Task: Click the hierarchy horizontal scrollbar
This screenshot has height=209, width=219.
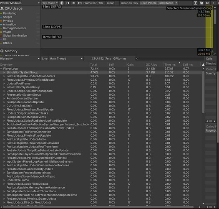Action: click(98, 207)
